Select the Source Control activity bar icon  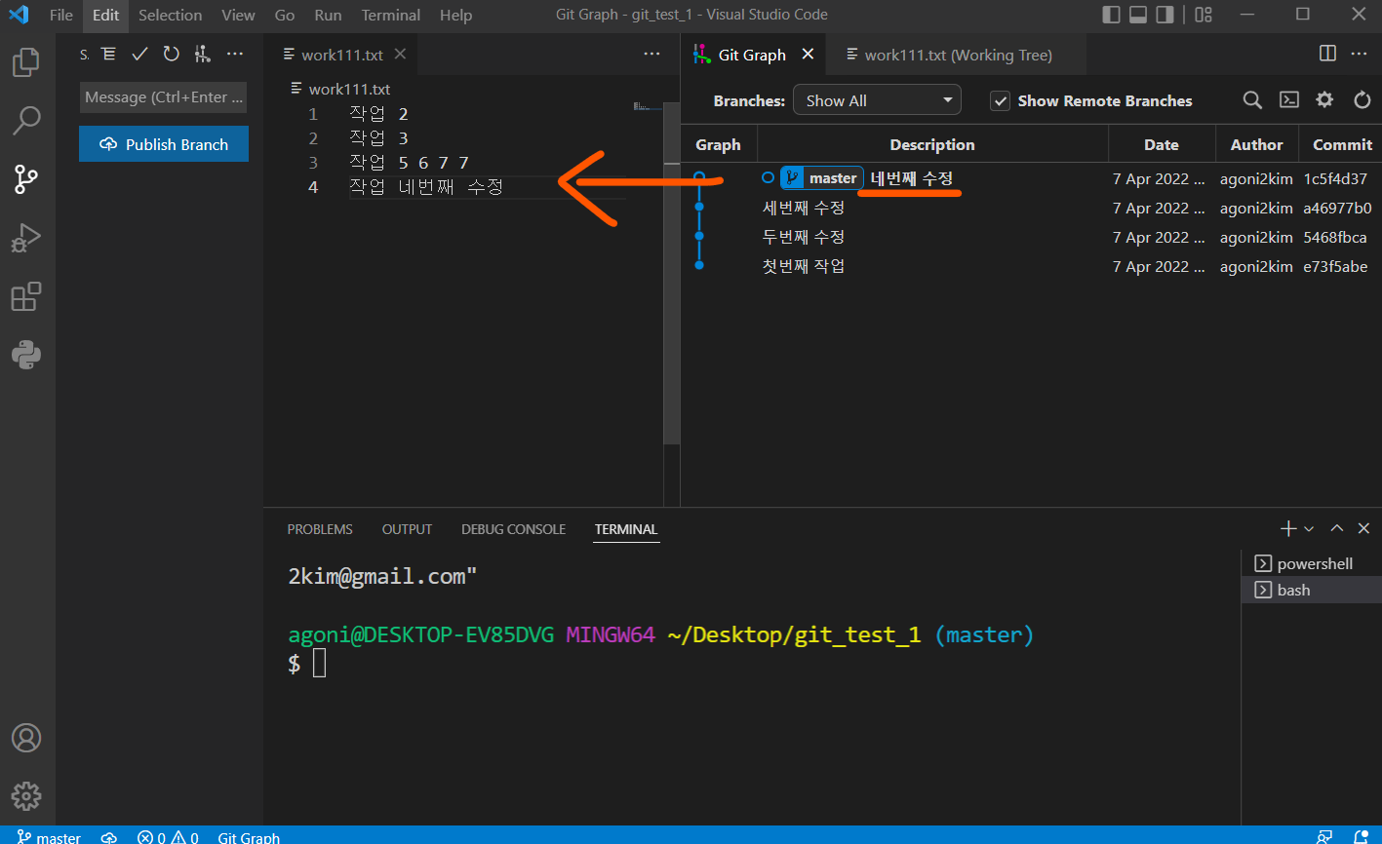[26, 179]
